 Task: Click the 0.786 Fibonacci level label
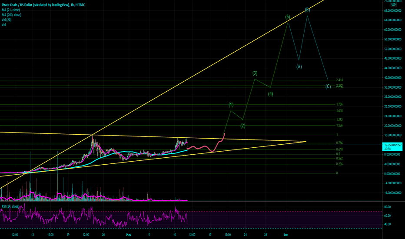pos(339,143)
